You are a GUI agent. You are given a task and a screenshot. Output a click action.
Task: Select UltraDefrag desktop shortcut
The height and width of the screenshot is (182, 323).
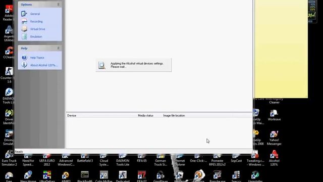[47, 176]
